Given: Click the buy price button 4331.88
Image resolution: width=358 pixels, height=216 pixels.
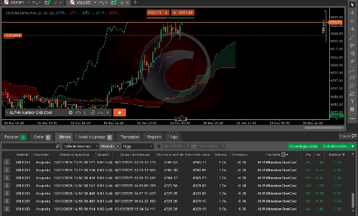Looking at the screenshot, I should pos(183,13).
